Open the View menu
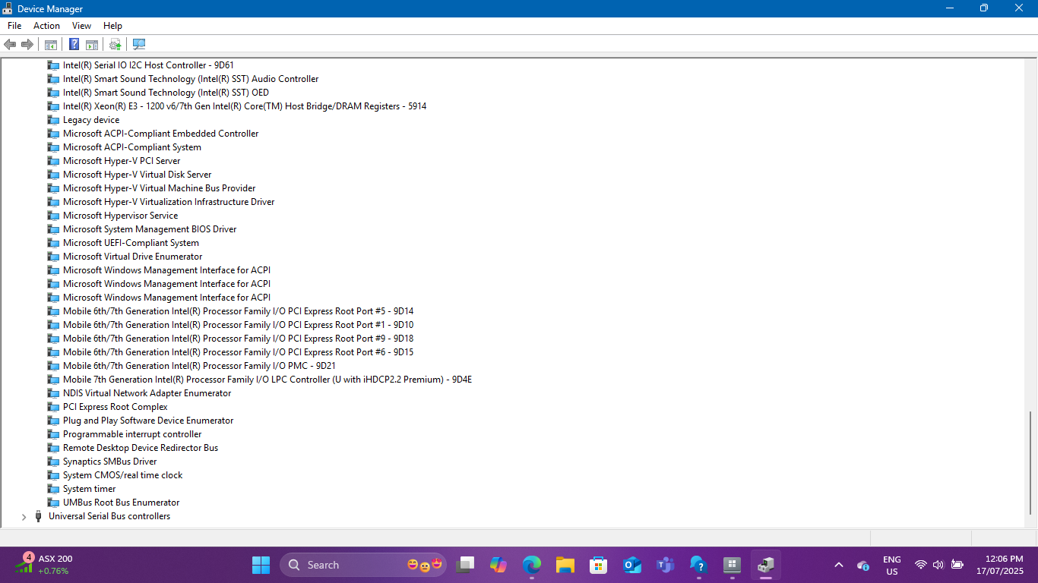The width and height of the screenshot is (1038, 583). [81, 26]
